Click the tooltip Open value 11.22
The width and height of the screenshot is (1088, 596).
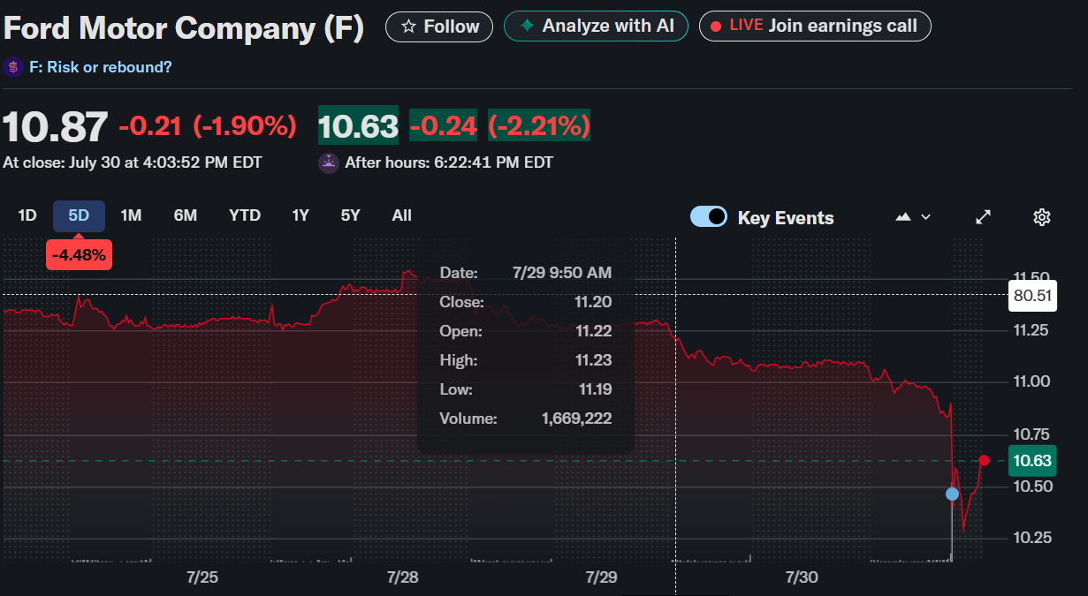tap(593, 331)
